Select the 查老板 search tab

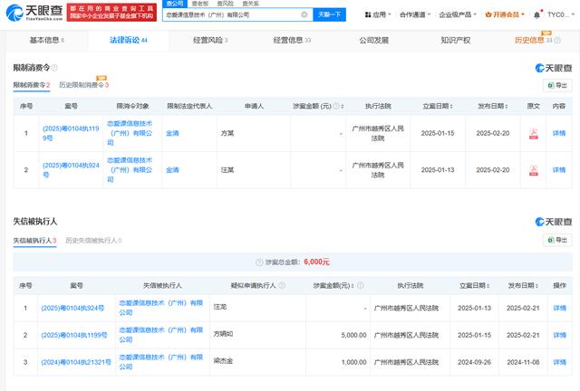[200, 4]
